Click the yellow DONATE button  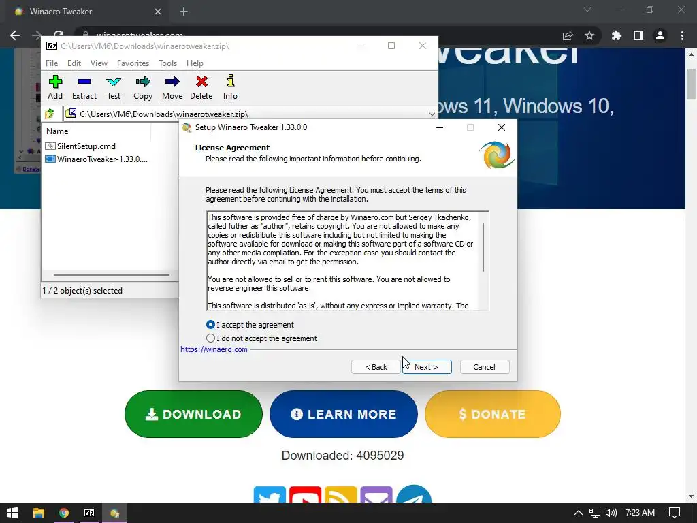coord(493,414)
